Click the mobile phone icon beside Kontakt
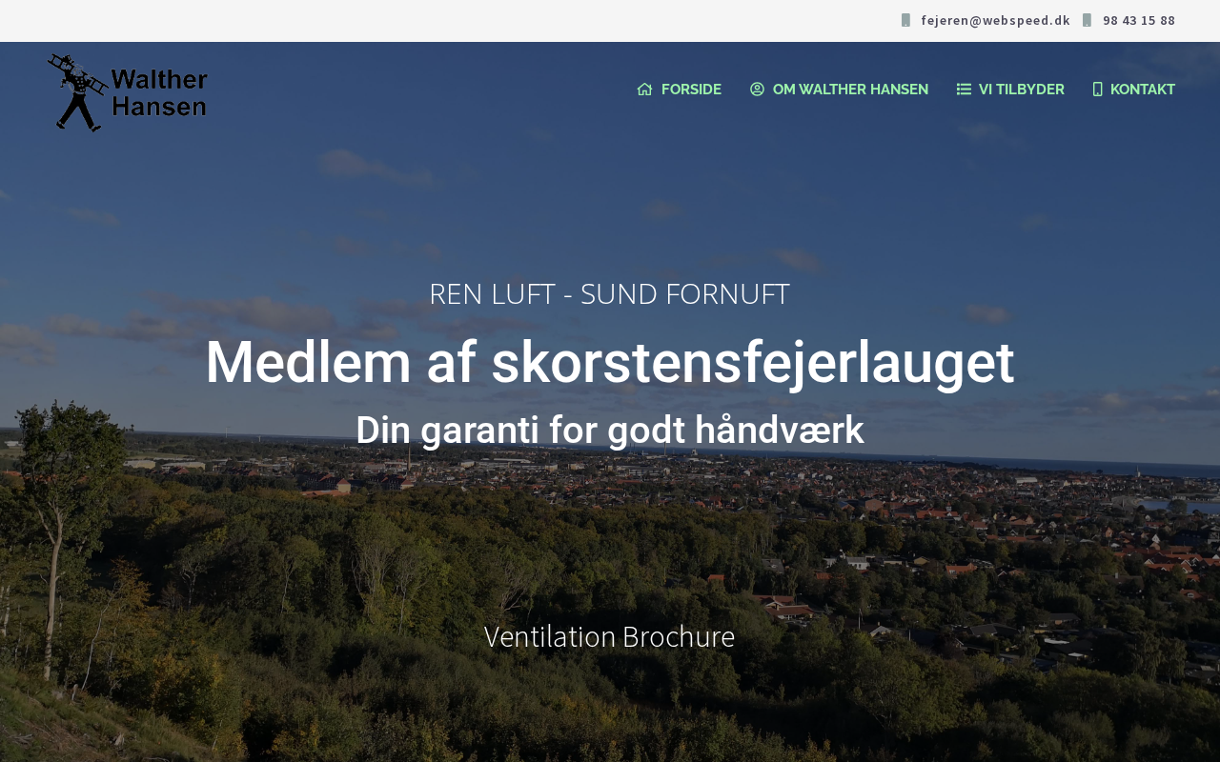This screenshot has width=1220, height=762. coord(1097,90)
